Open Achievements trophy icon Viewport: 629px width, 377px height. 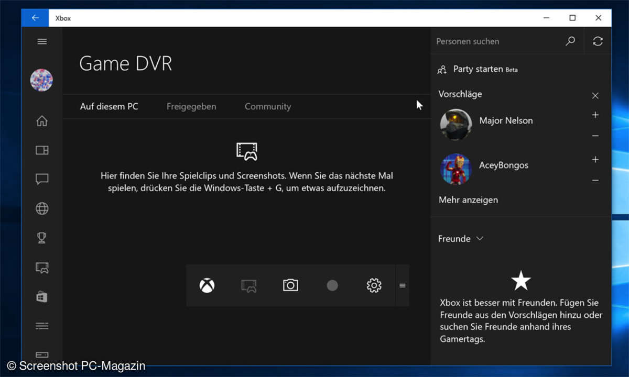42,238
